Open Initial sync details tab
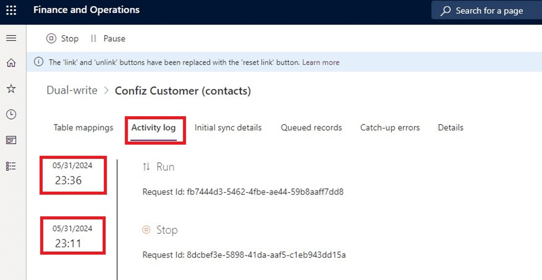This screenshot has width=542, height=280. (228, 128)
